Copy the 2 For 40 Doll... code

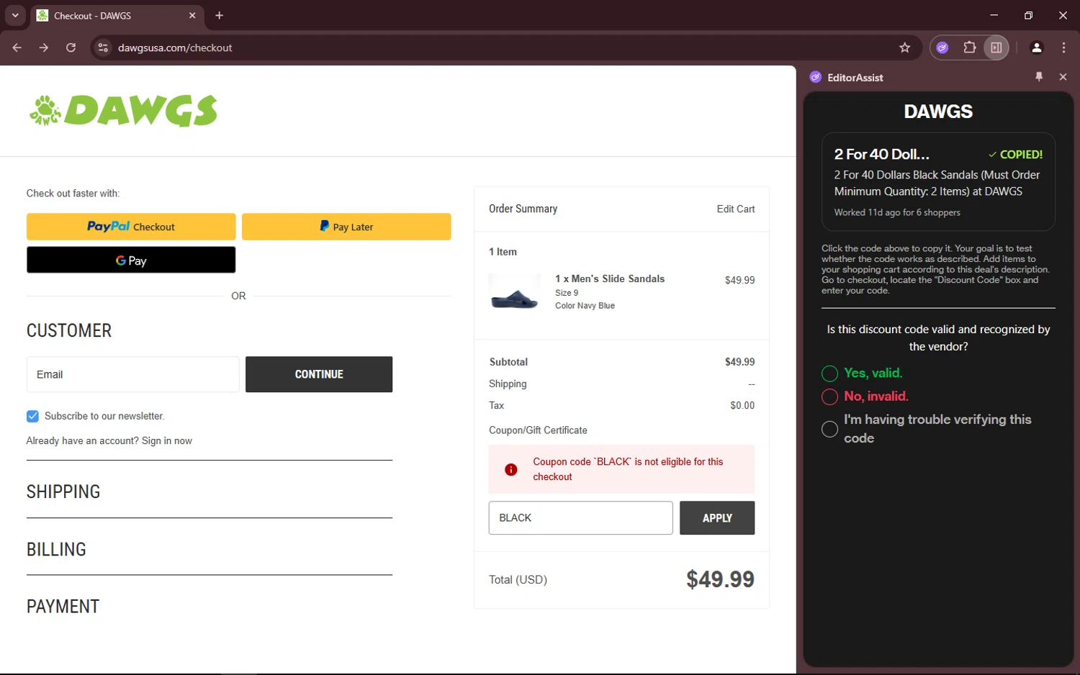[938, 181]
